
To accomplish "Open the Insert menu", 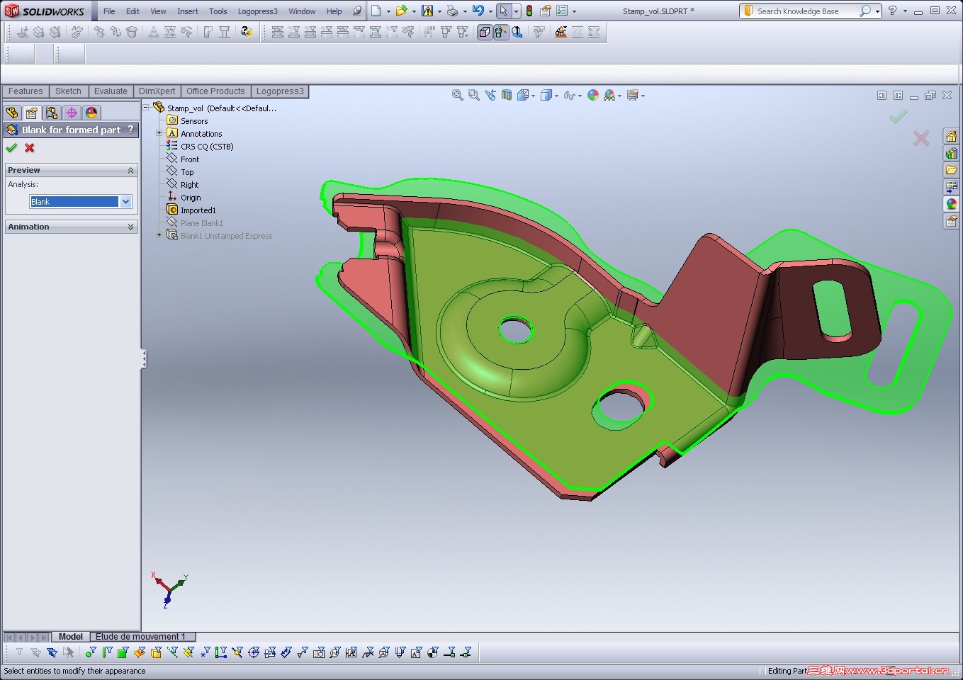I will tap(188, 11).
